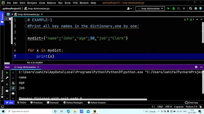
Task: Go to previous highlighted error arrow
Action: point(197,20)
